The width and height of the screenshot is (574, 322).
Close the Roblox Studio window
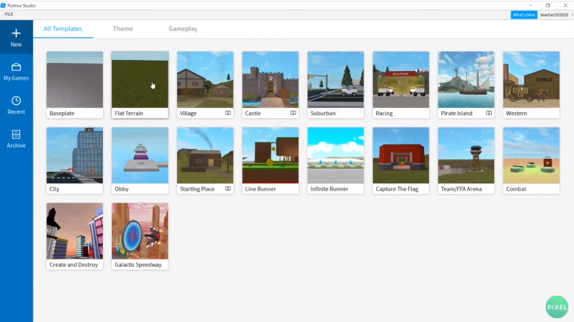[x=565, y=6]
